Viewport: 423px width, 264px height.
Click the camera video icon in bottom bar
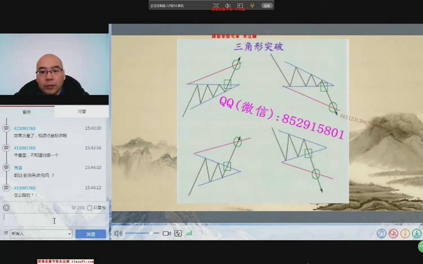click(x=167, y=233)
